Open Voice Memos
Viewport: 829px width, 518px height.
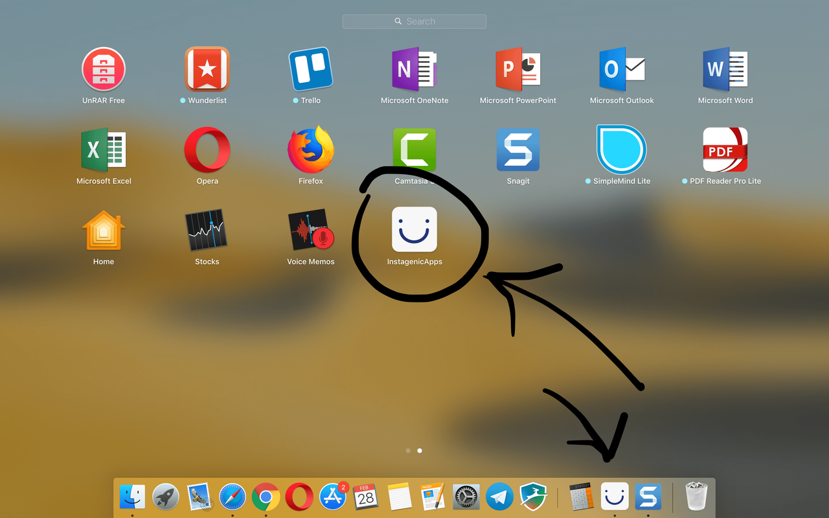pyautogui.click(x=311, y=231)
